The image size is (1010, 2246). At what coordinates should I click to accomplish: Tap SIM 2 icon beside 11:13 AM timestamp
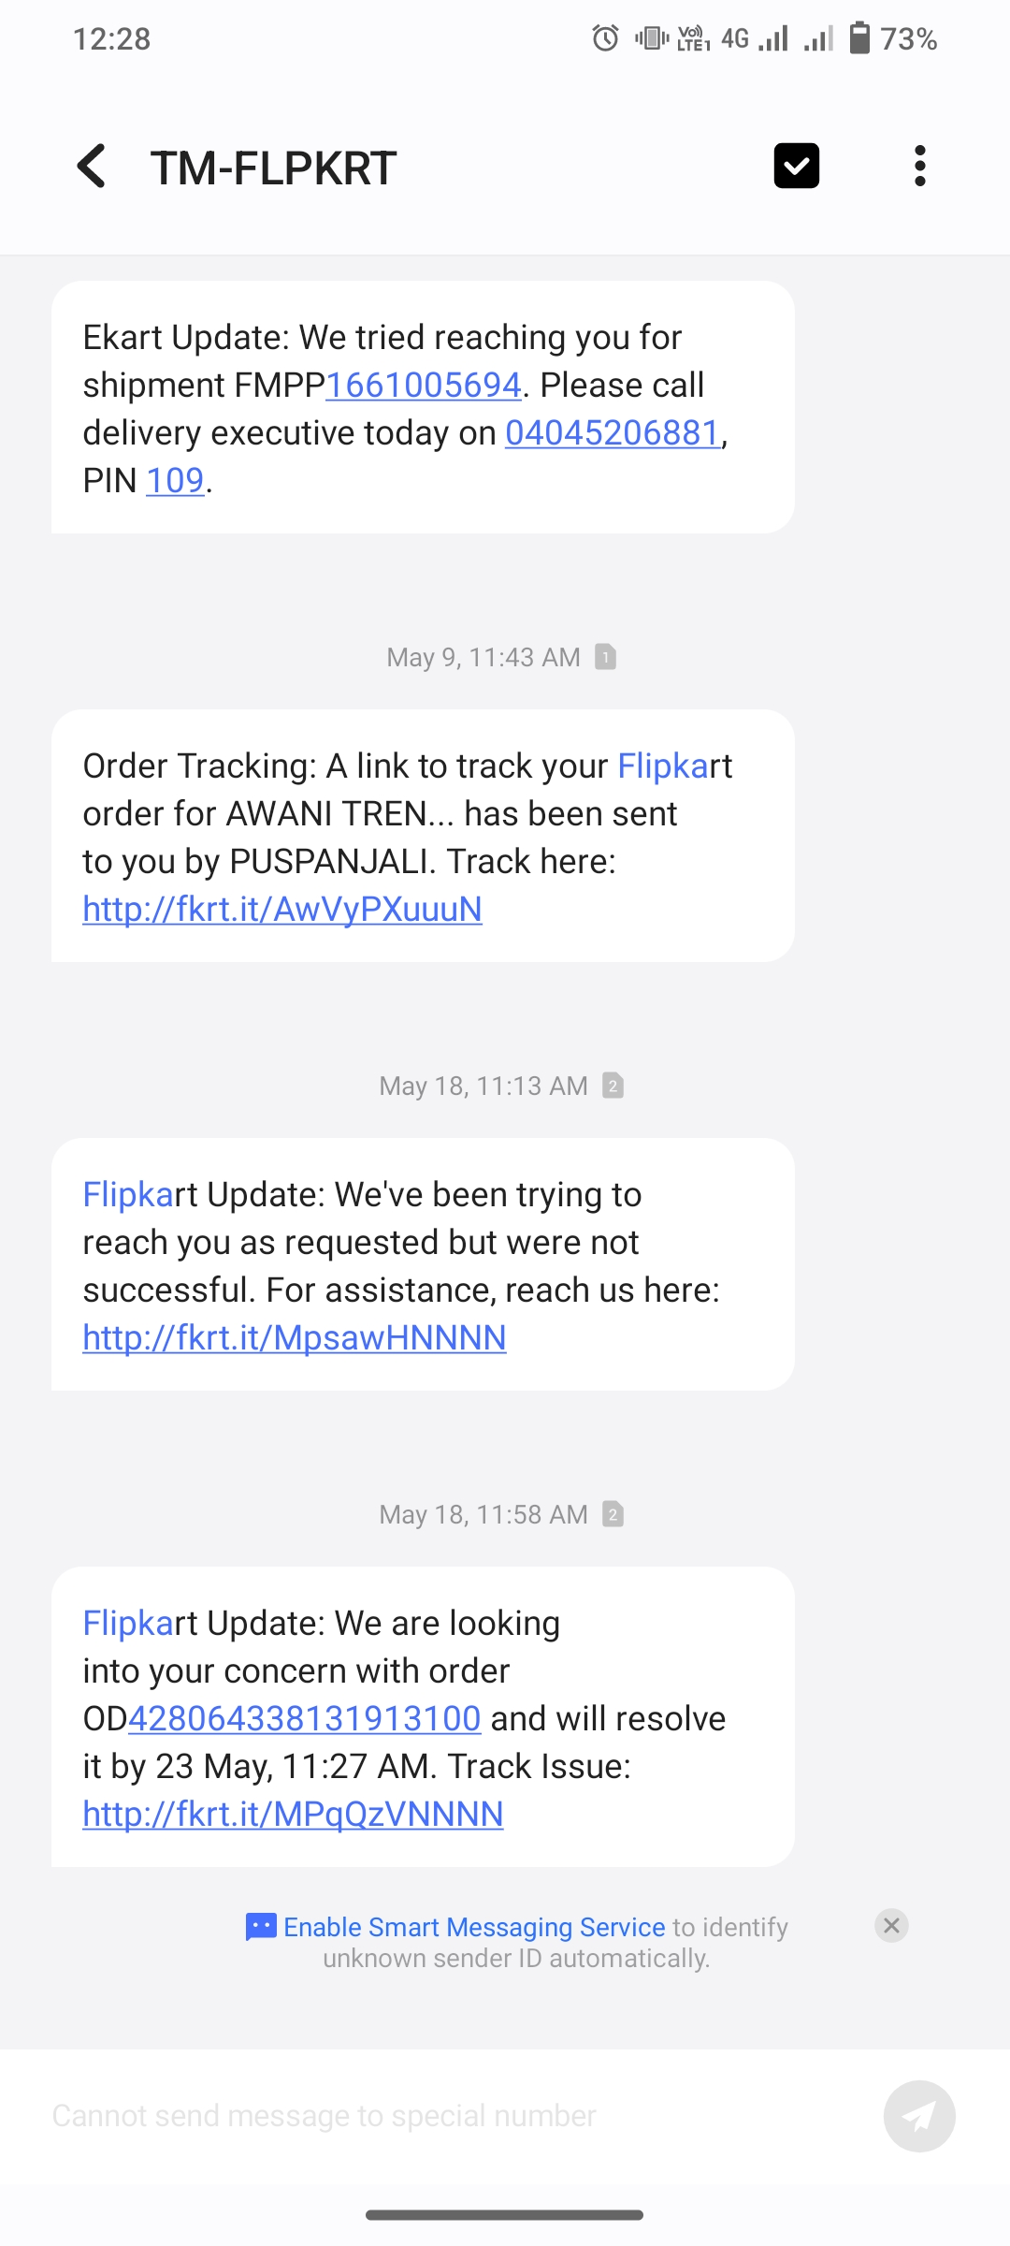pyautogui.click(x=613, y=1086)
